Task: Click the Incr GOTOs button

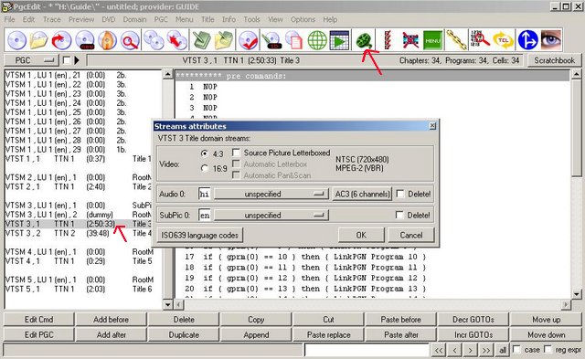Action: 473,334
